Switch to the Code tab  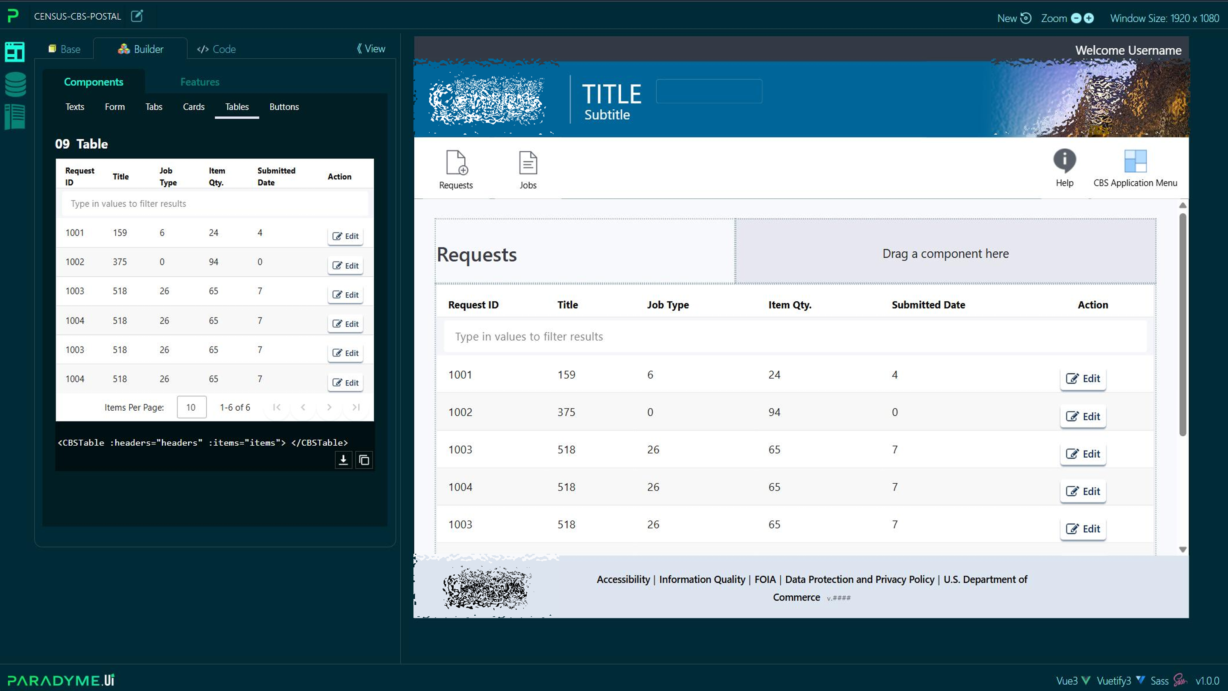(216, 49)
